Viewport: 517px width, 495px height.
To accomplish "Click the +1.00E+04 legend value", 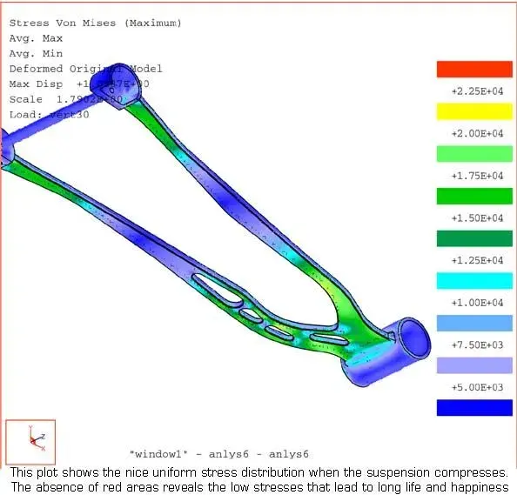I will 477,303.
